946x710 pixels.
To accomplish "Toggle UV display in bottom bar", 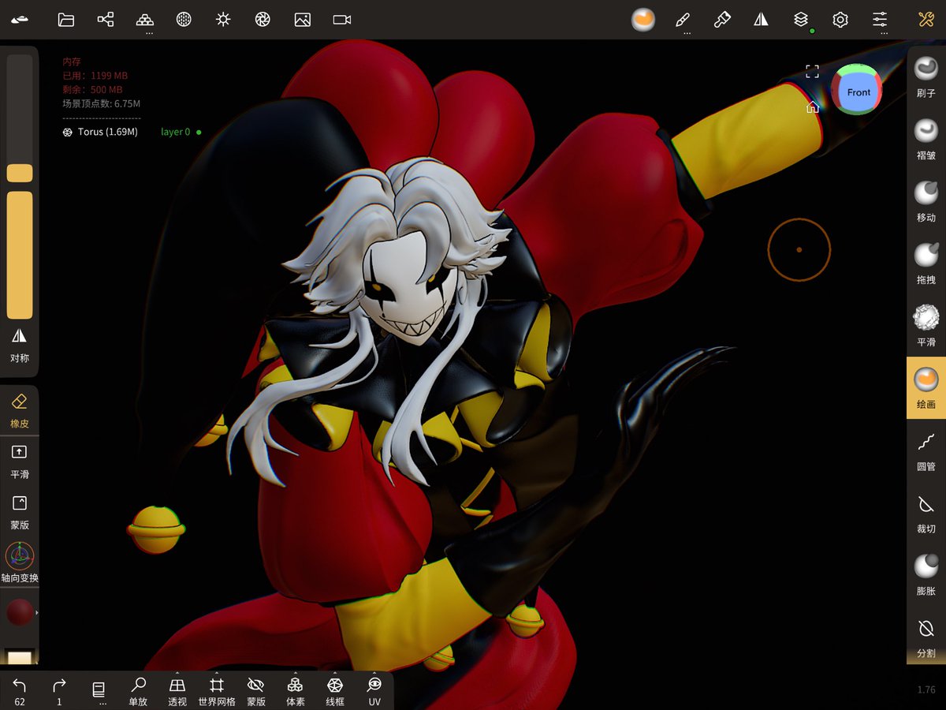I will (374, 691).
